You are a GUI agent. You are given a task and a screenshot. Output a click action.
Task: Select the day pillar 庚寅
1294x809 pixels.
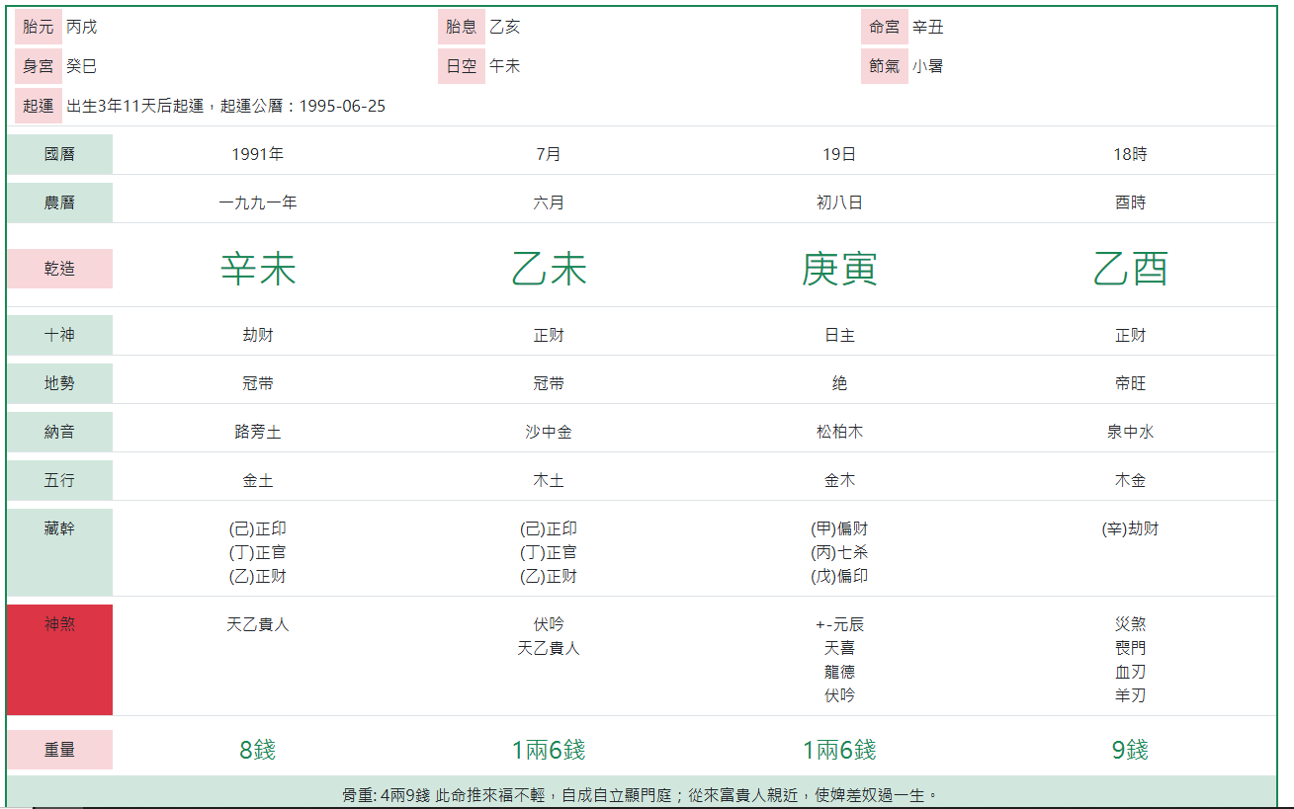click(x=839, y=268)
